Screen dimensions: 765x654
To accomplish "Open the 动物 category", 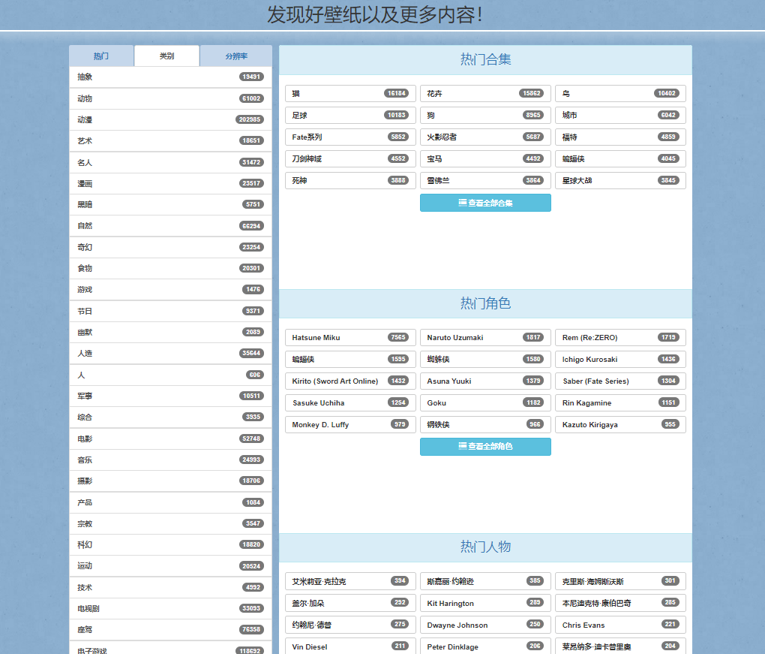I will pyautogui.click(x=170, y=98).
